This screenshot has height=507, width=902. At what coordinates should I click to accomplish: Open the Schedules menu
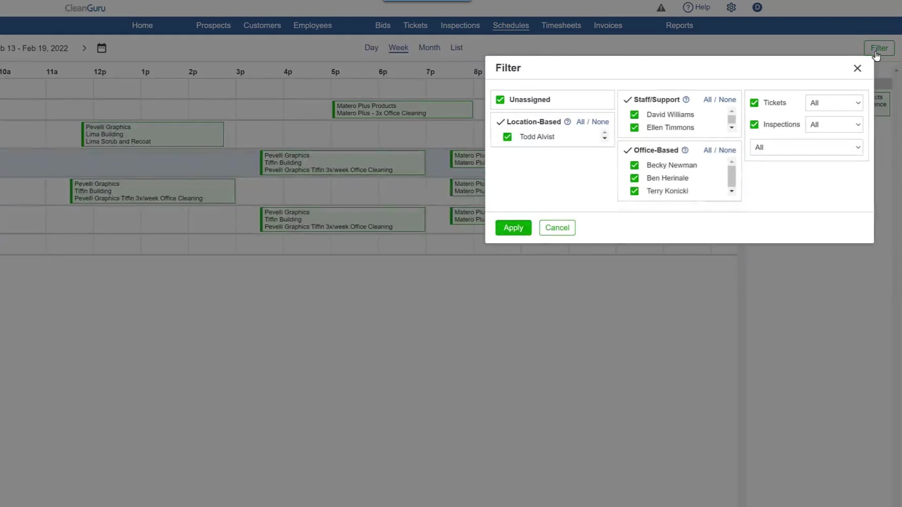511,25
